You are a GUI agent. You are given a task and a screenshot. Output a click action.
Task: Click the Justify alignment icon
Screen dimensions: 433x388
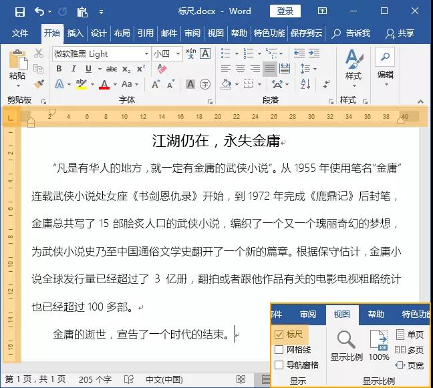[270, 68]
